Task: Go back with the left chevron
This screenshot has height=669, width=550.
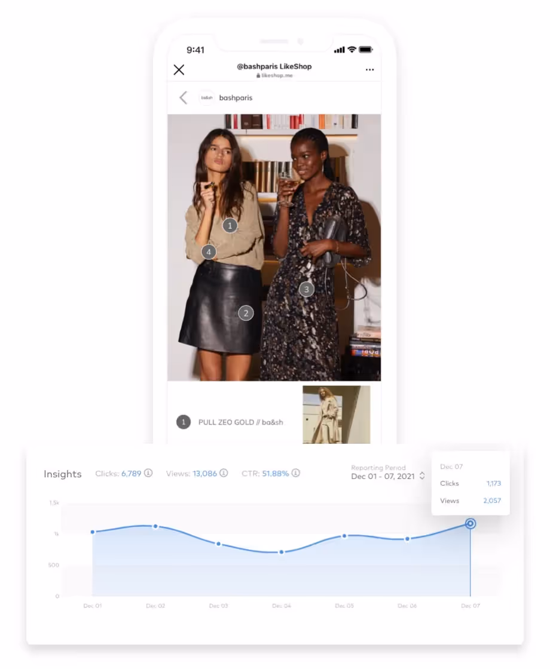Action: (x=183, y=98)
